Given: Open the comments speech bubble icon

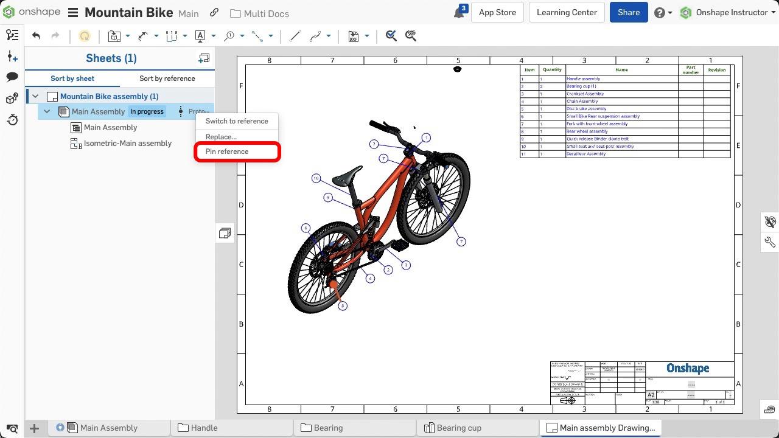Looking at the screenshot, I should (12, 77).
